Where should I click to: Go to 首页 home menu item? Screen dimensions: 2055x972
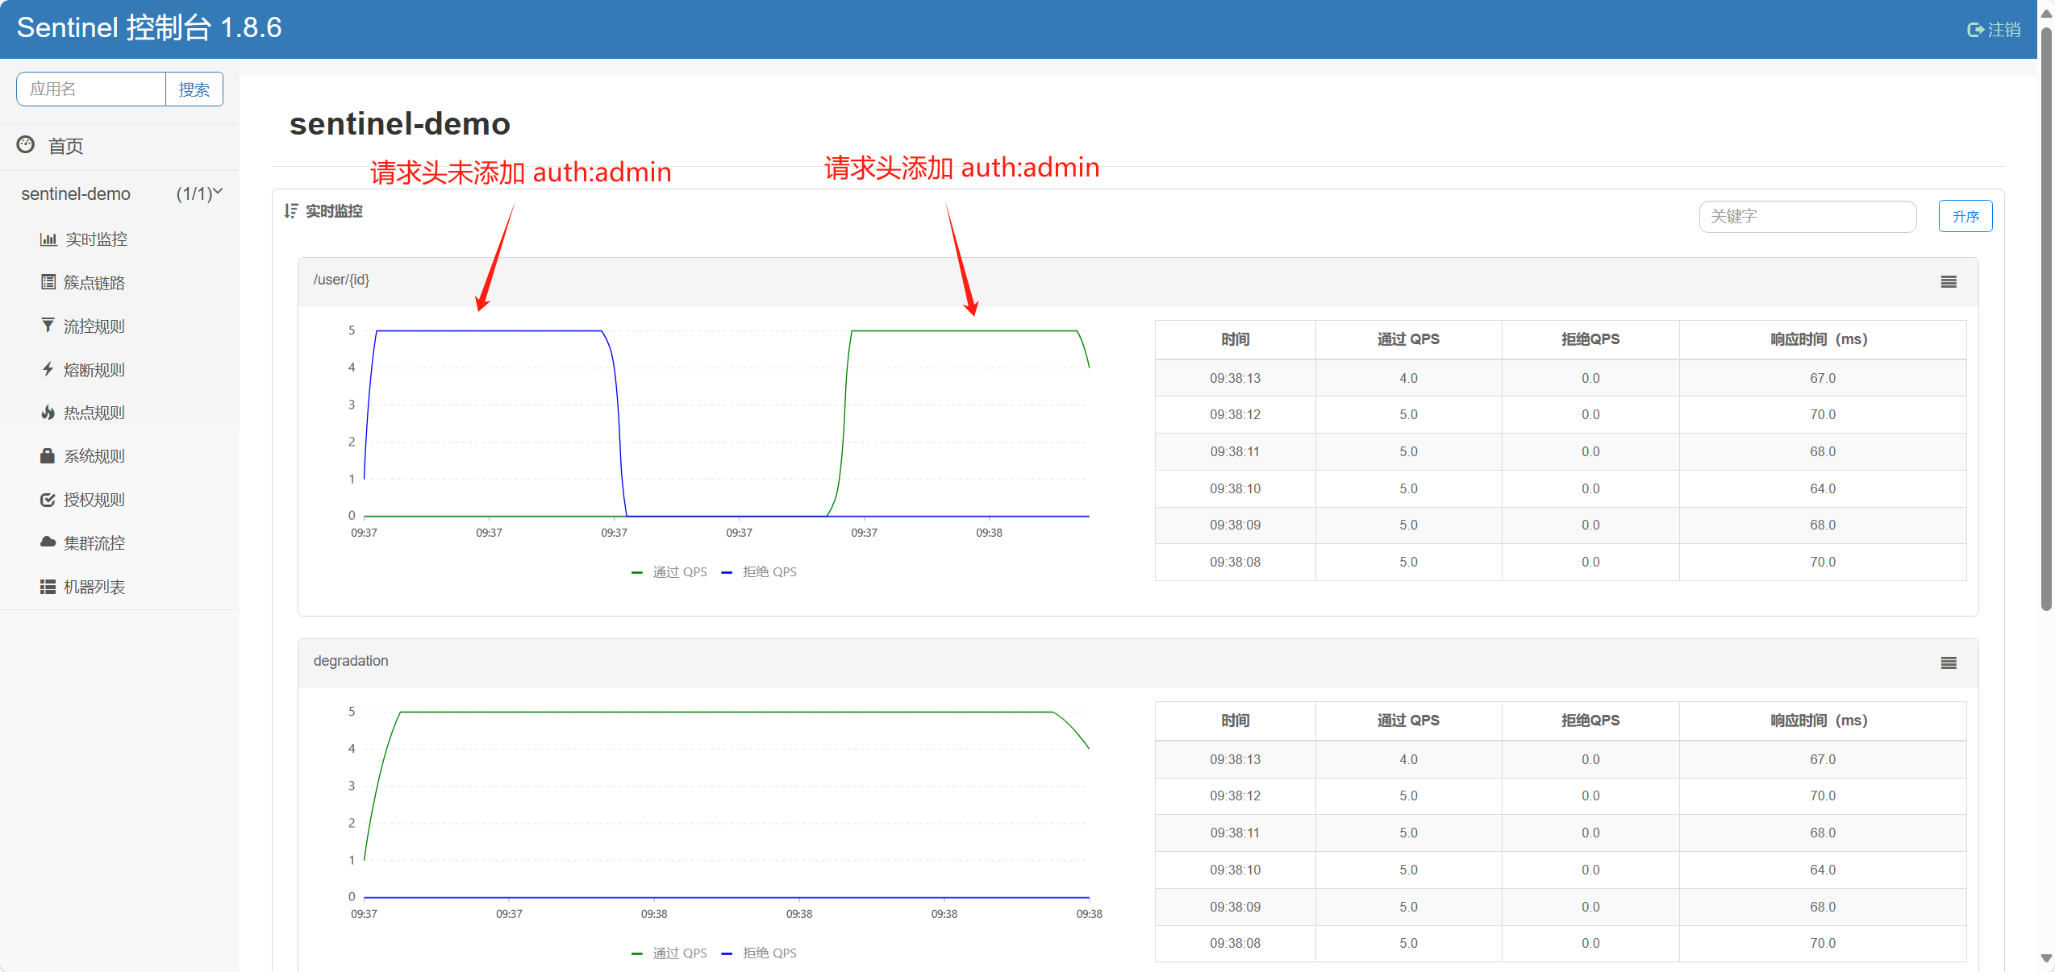tap(65, 147)
